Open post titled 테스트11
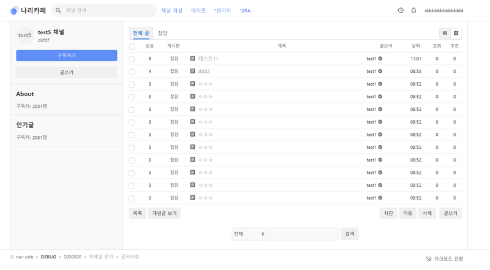The width and height of the screenshot is (490, 270). tap(208, 58)
